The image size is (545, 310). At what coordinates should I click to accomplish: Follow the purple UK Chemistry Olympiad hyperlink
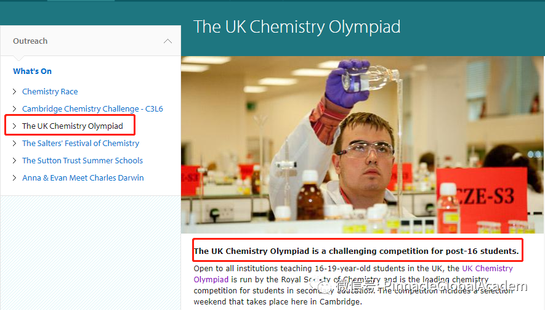point(487,269)
